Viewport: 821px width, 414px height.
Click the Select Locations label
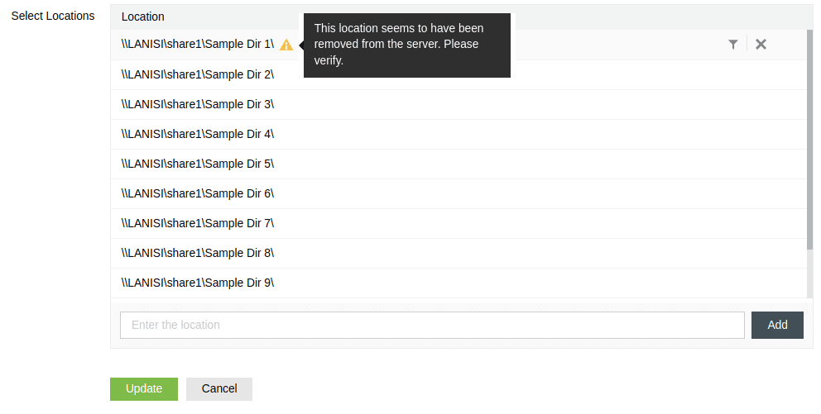click(53, 17)
